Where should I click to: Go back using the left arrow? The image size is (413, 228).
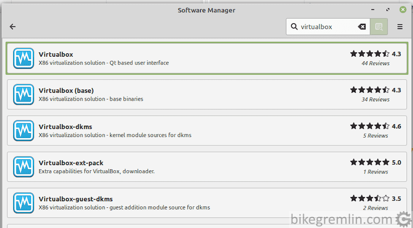(13, 26)
